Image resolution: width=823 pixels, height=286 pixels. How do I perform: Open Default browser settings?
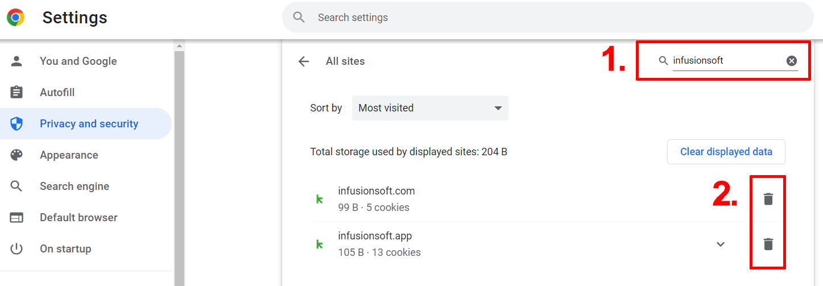(78, 218)
